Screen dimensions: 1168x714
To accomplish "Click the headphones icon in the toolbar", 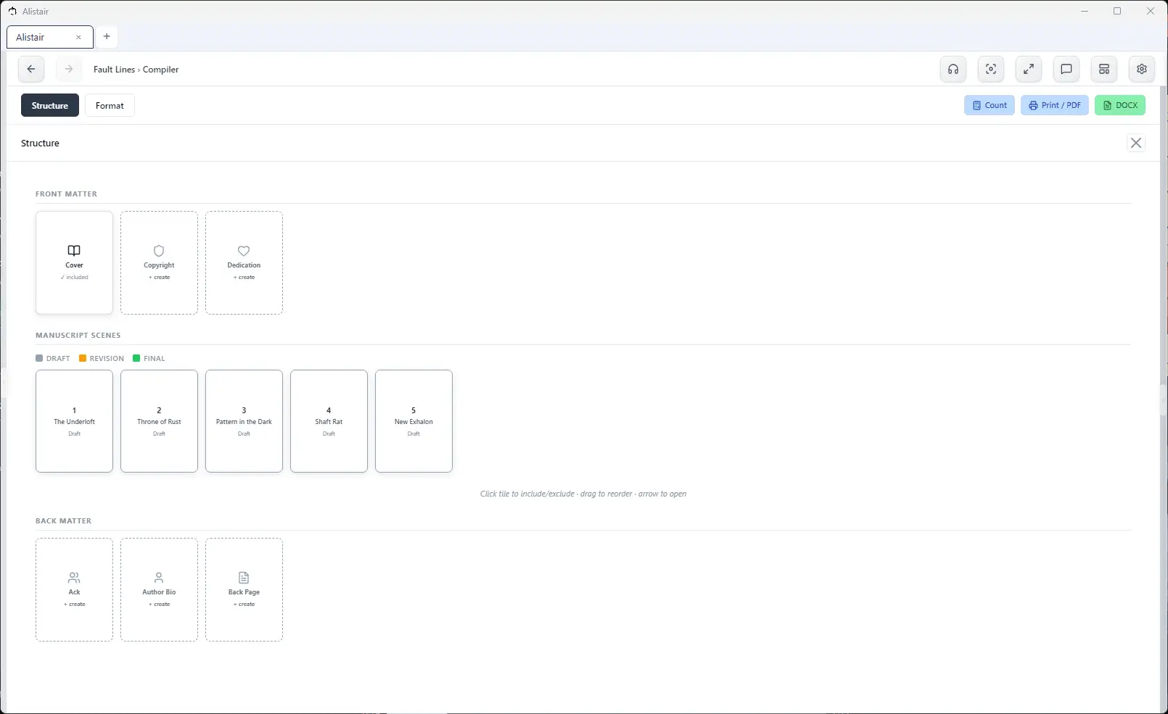I will pyautogui.click(x=953, y=70).
